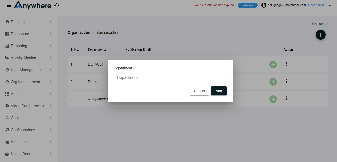Focus the Department input field
The image size is (337, 162).
[170, 78]
